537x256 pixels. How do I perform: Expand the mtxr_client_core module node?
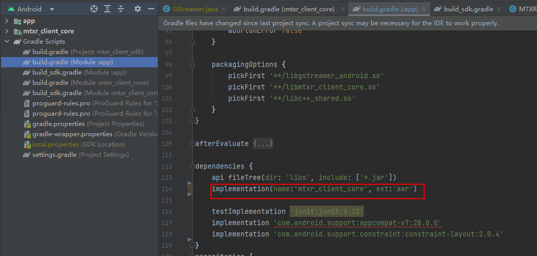[x=7, y=31]
